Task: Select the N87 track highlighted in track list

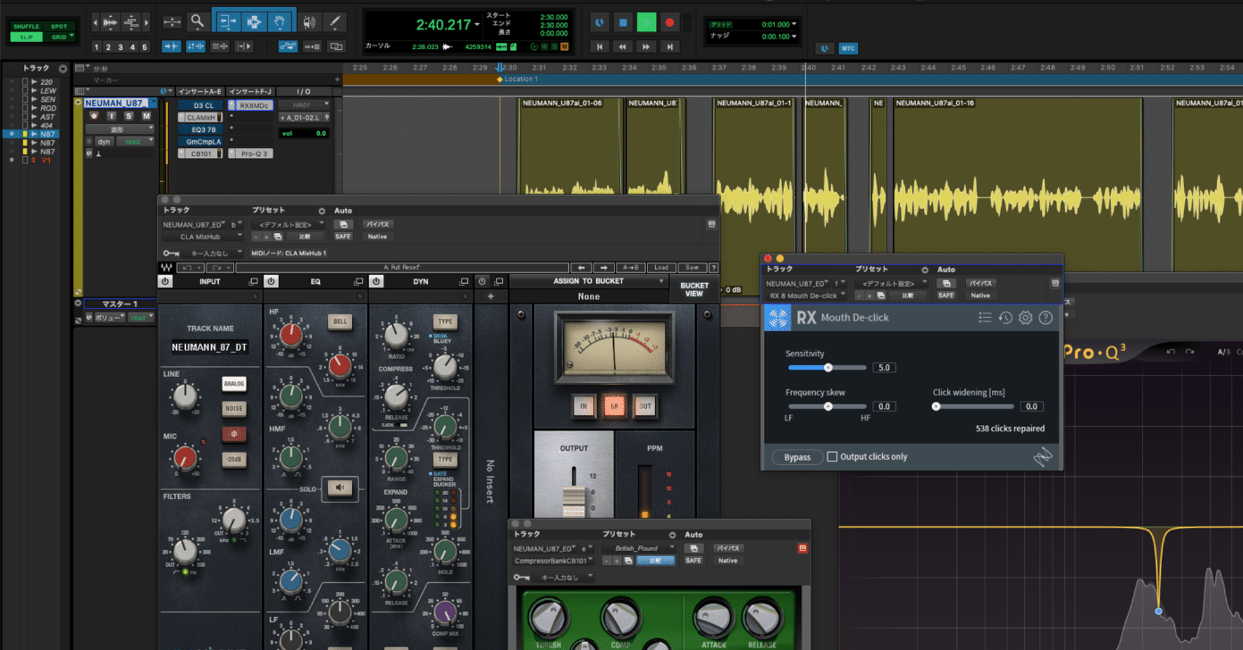Action: 47,134
